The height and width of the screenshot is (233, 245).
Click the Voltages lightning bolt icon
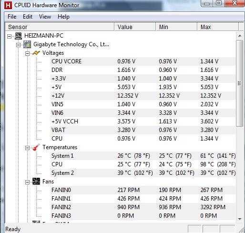tap(36, 53)
